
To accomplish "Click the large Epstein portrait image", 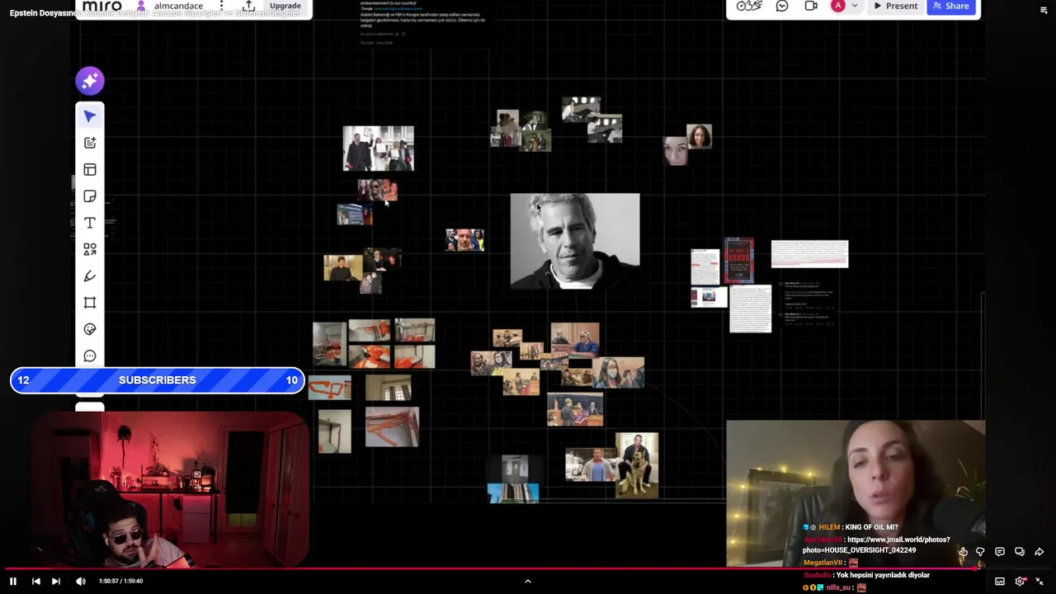I will [x=575, y=241].
